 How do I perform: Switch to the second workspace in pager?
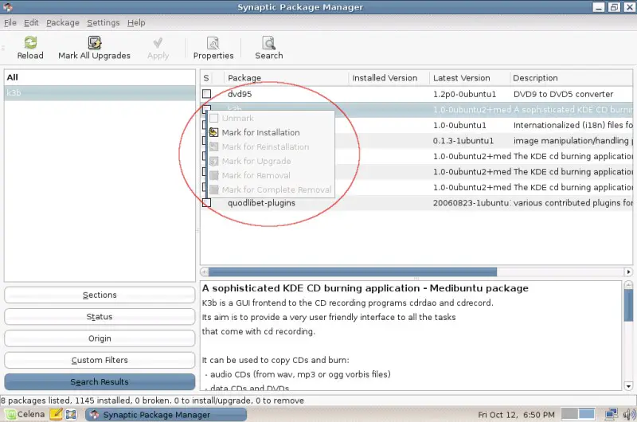tap(586, 414)
